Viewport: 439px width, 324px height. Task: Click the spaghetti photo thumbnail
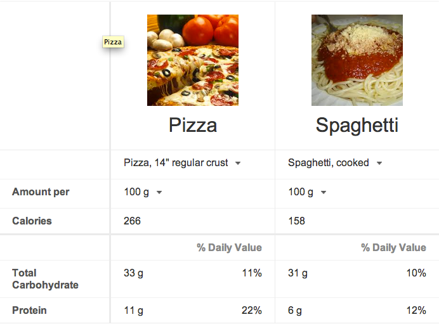coord(357,60)
